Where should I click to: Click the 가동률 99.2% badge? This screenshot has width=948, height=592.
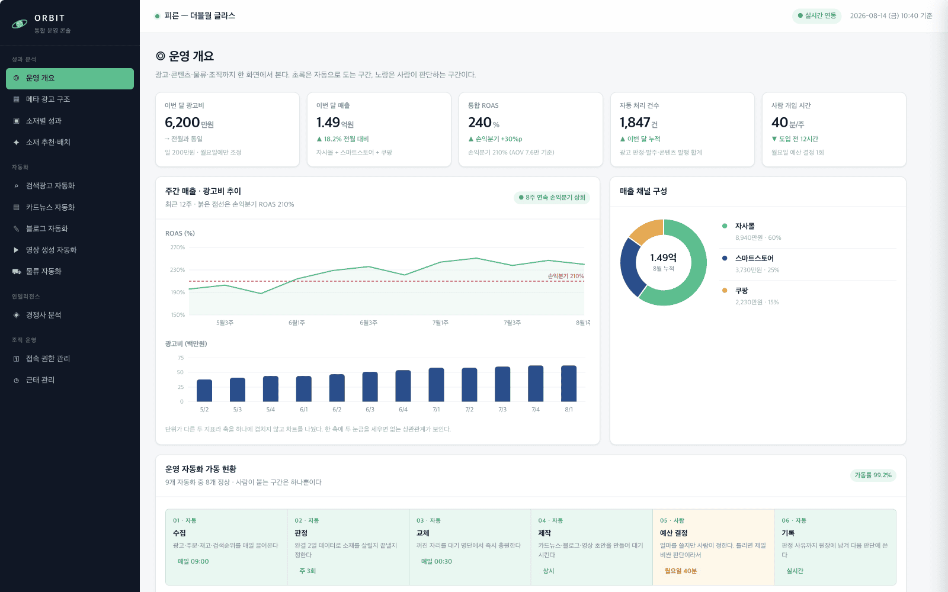(873, 475)
